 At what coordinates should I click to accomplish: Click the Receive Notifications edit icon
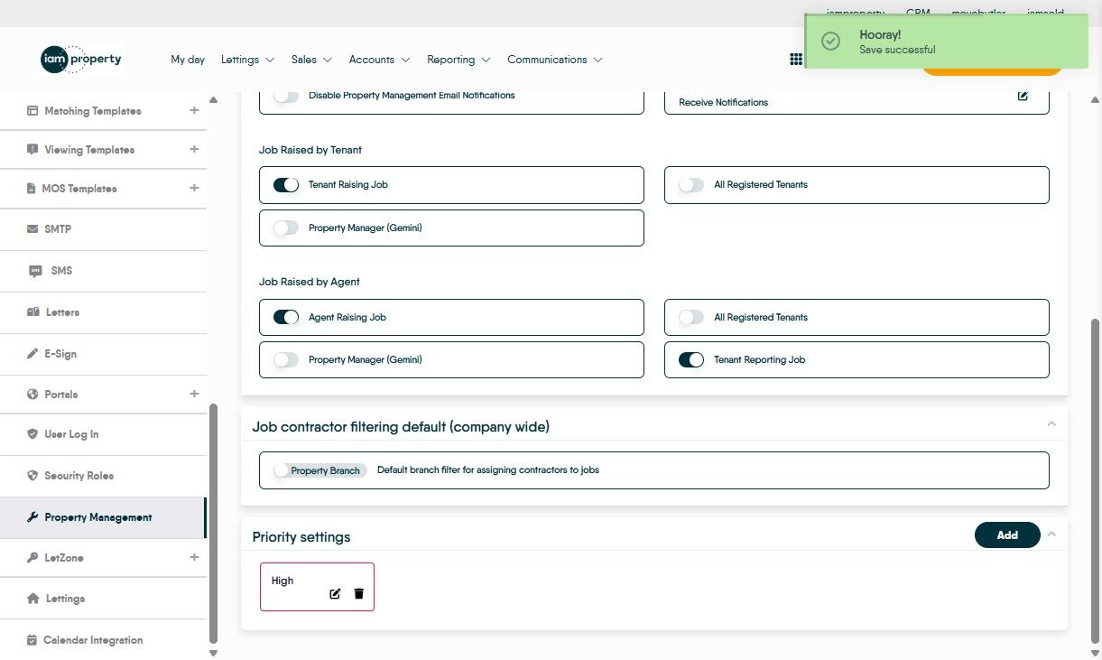point(1023,96)
